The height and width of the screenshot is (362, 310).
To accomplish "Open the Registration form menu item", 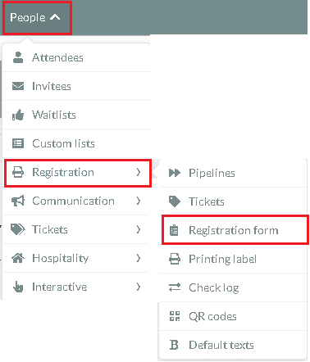I will pyautogui.click(x=235, y=230).
